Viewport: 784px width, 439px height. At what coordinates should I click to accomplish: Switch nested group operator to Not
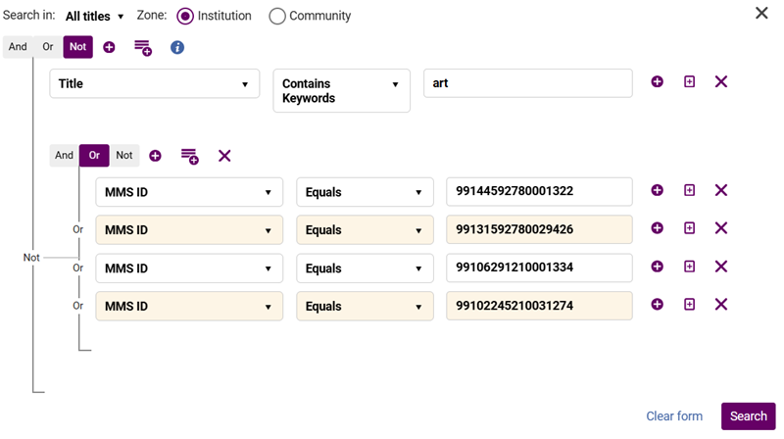point(124,156)
